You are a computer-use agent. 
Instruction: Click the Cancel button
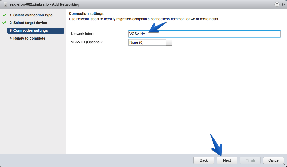tap(274, 160)
